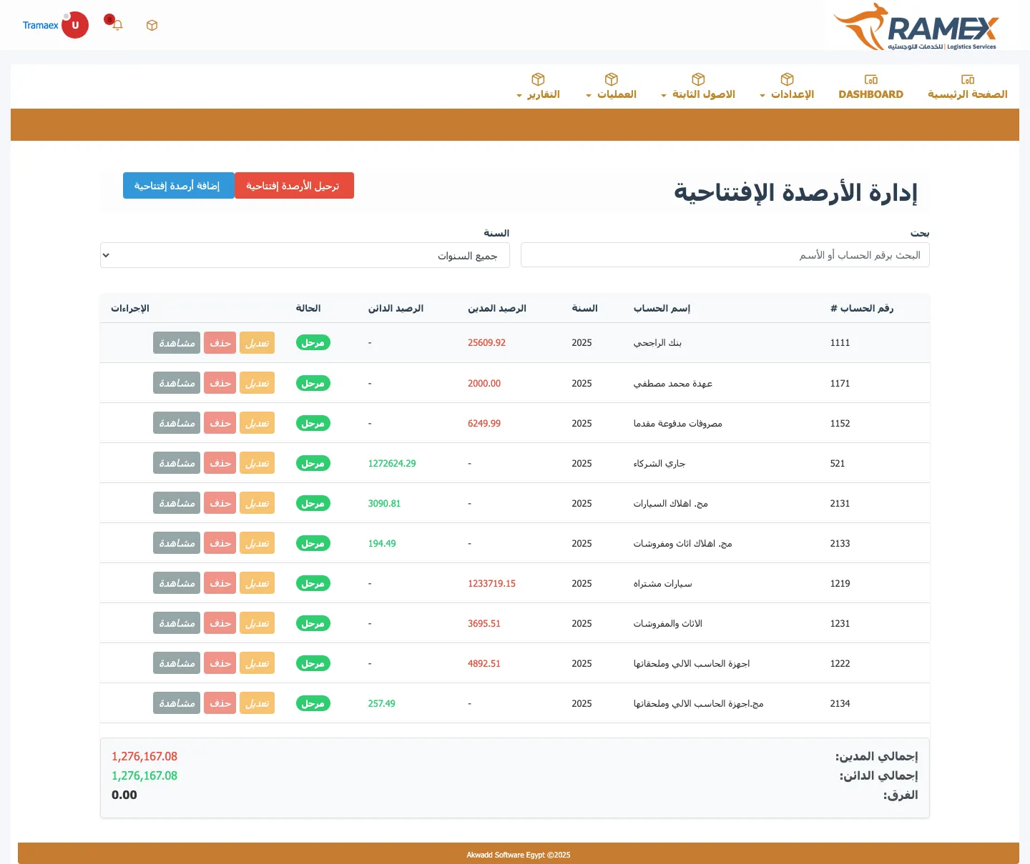Viewport: 1030px width, 864px height.
Task: Focus the account number or name search field
Action: 725,255
